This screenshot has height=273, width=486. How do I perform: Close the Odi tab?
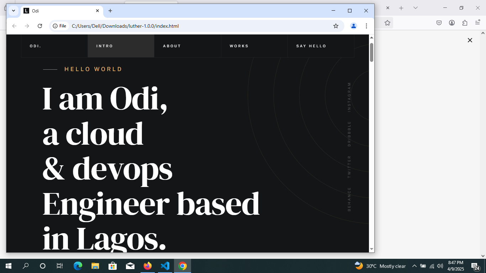(x=97, y=11)
